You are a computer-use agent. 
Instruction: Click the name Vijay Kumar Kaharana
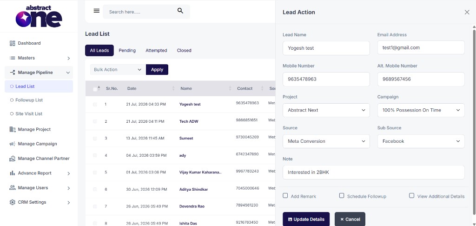pos(200,172)
